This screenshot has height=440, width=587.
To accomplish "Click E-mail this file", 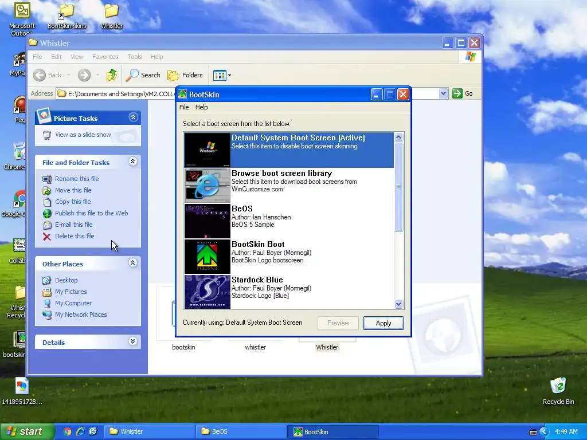I will tap(74, 225).
